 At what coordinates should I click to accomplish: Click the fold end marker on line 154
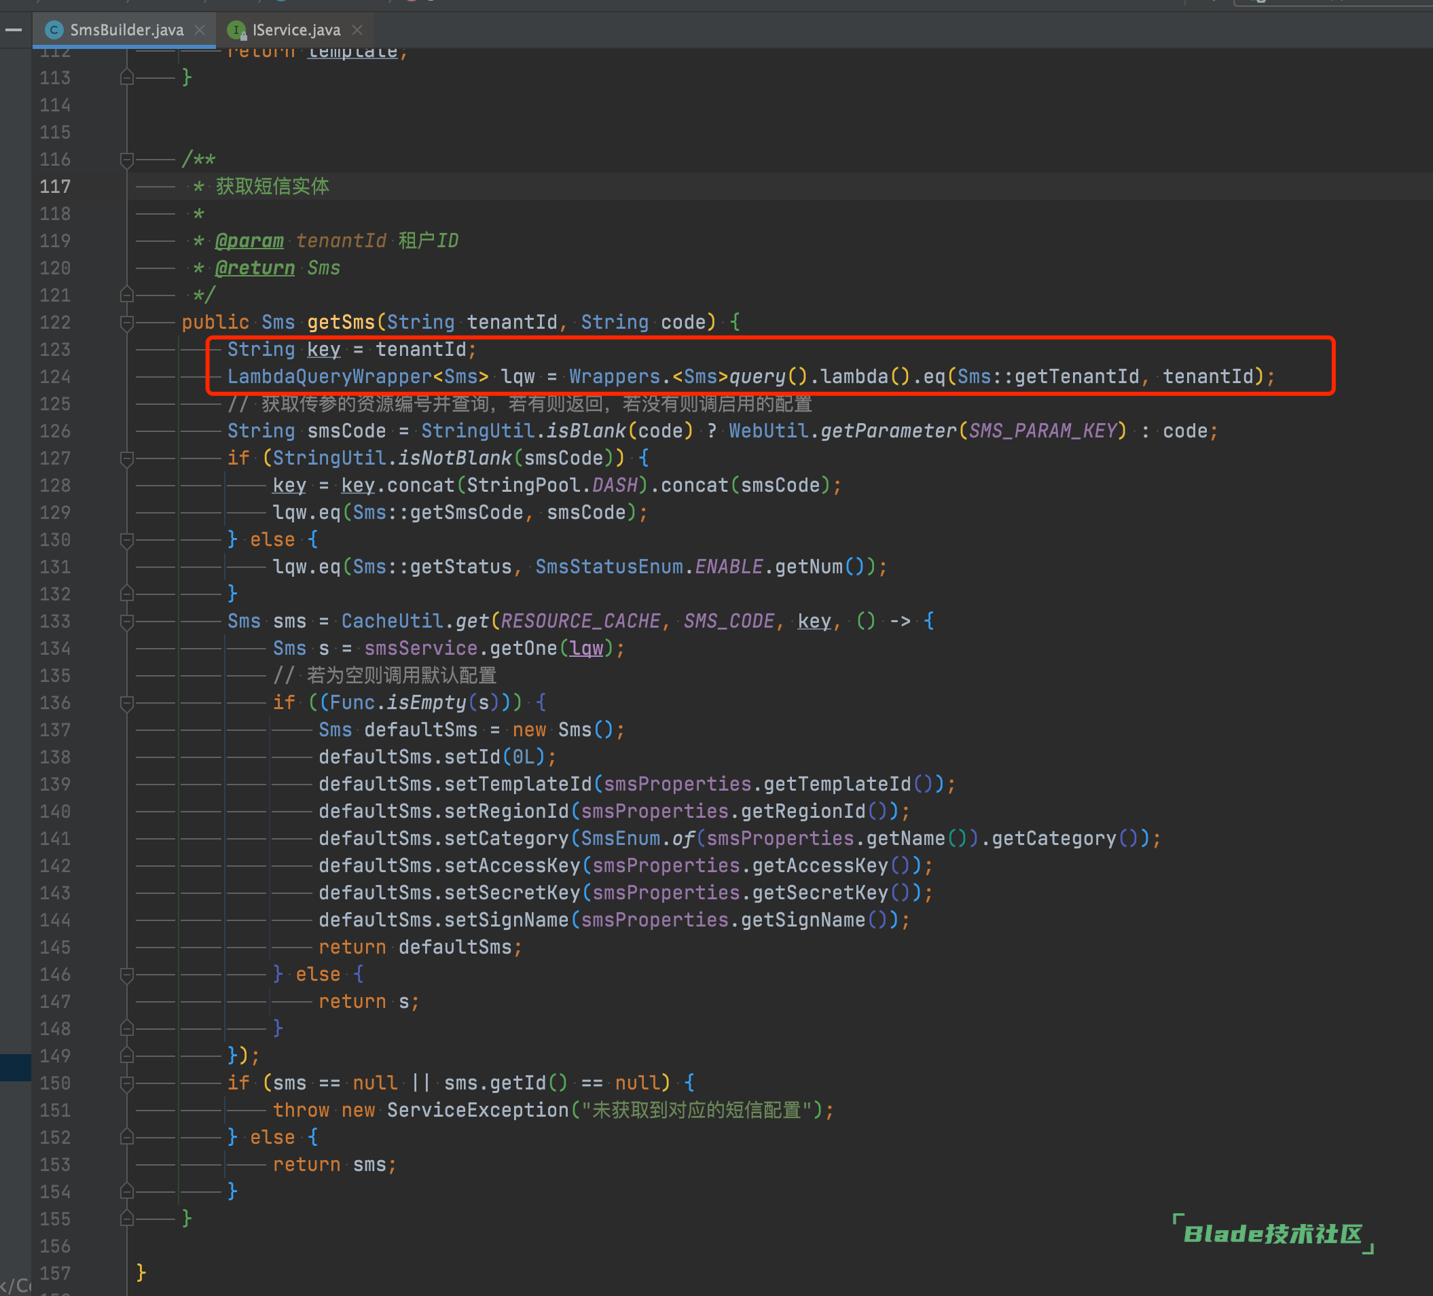pyautogui.click(x=126, y=1191)
